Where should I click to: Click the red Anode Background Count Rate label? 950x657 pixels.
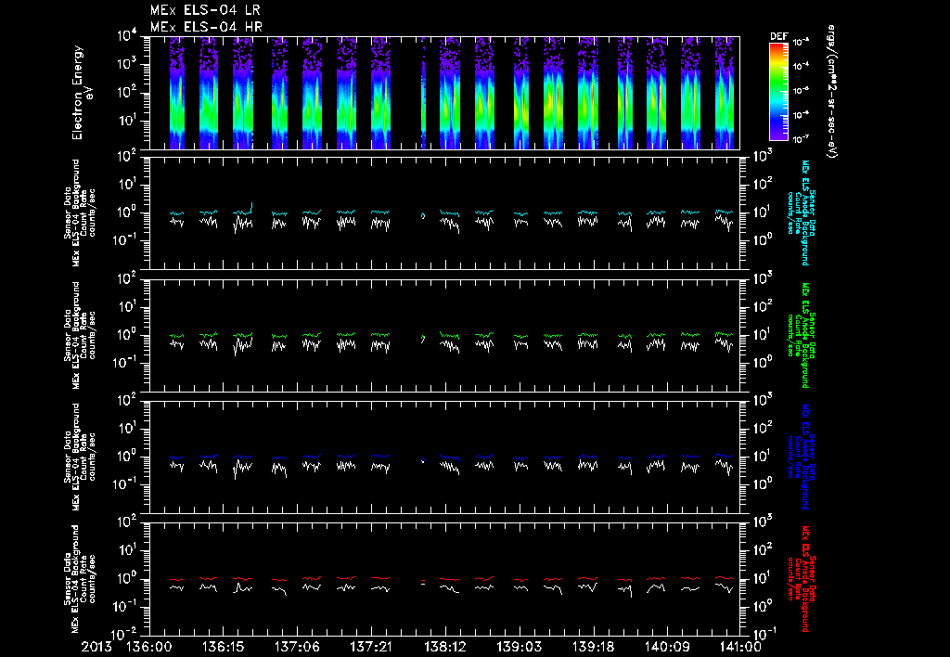800,579
